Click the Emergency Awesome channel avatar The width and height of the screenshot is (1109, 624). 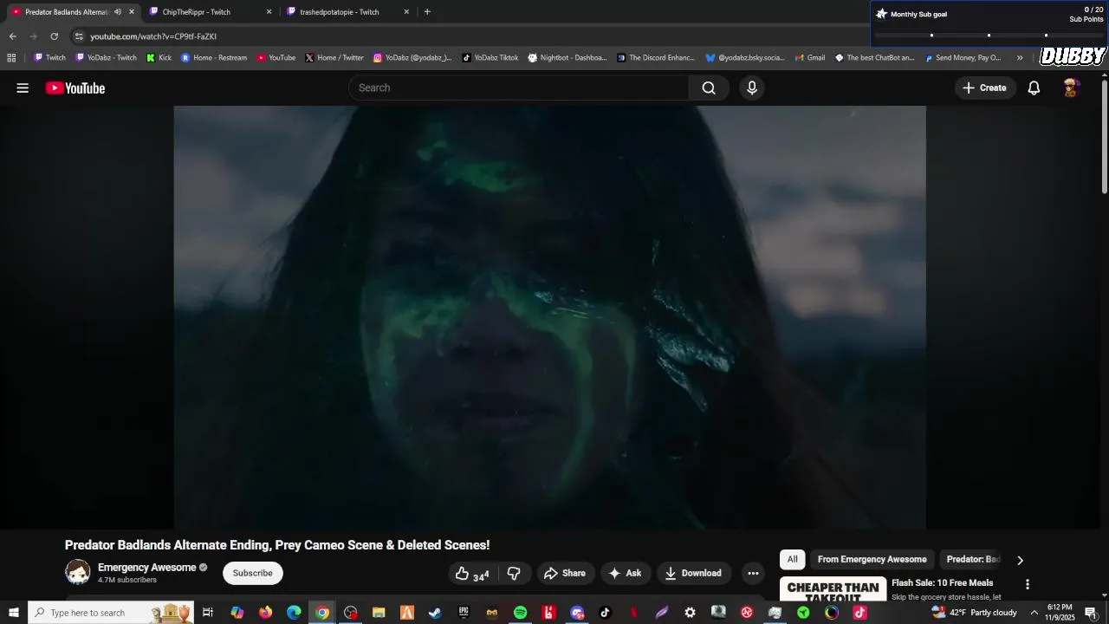(x=78, y=572)
